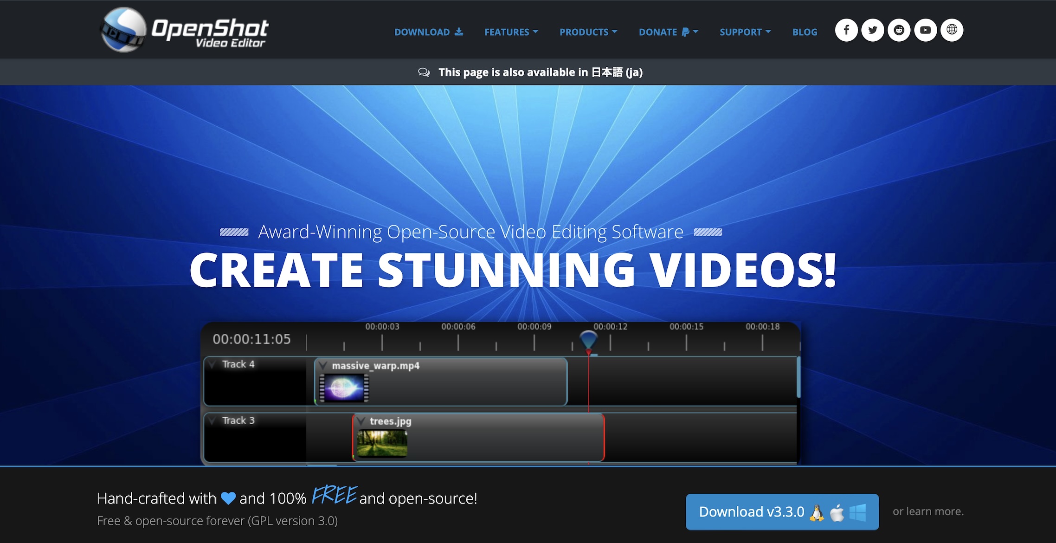Image resolution: width=1056 pixels, height=543 pixels.
Task: Click the Apple icon on Download button
Action: [x=837, y=512]
